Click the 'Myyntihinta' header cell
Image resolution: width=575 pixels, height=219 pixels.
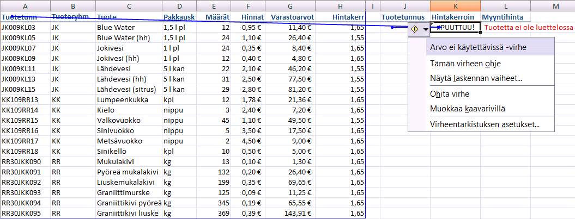click(506, 17)
